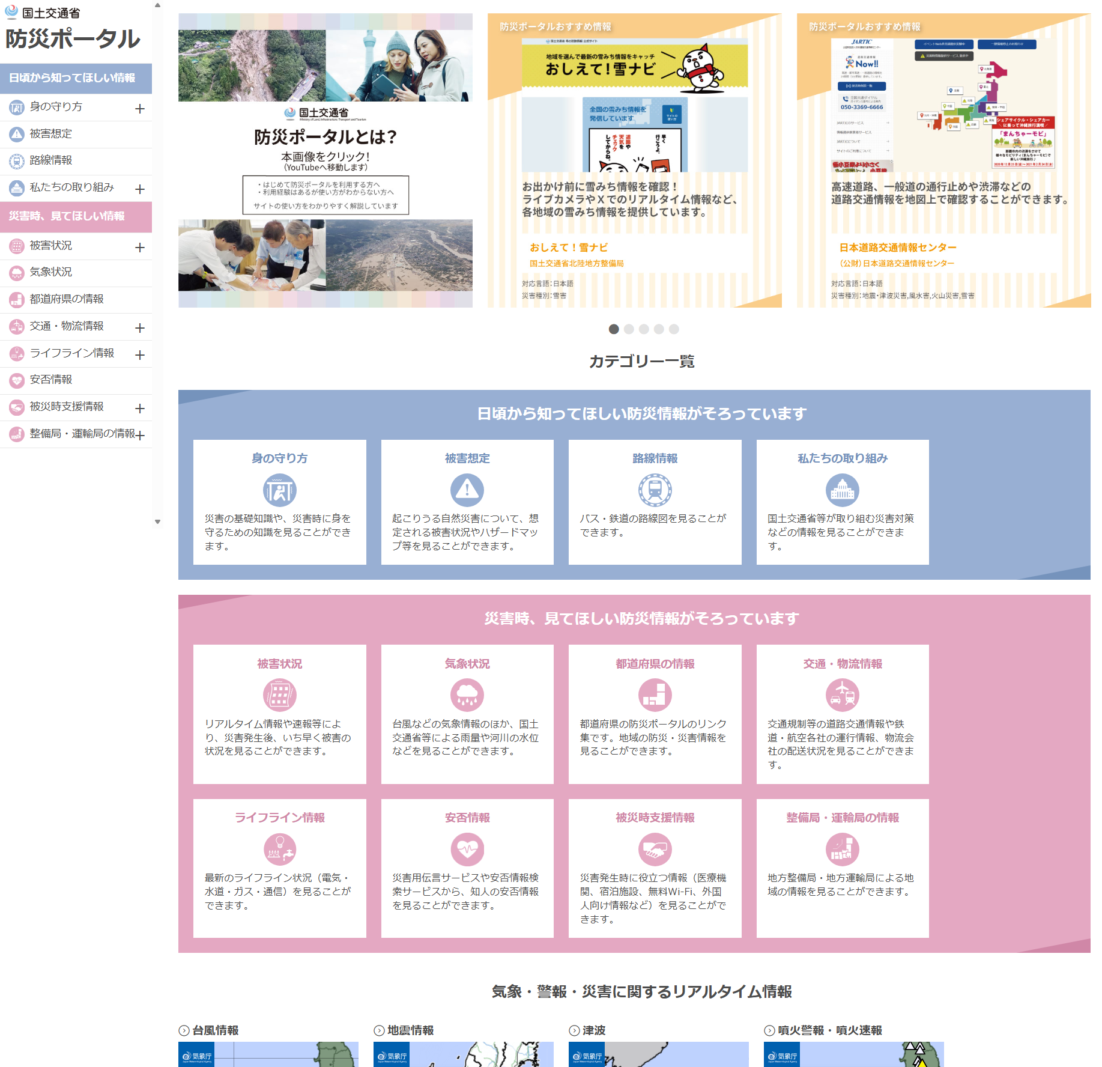
Task: Open 路線情報 in the sidebar menu
Action: tap(51, 160)
